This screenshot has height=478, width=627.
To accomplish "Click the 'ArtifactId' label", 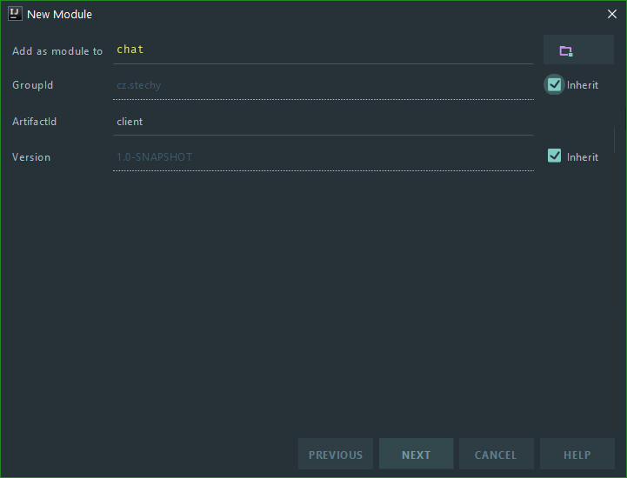I will click(x=35, y=122).
